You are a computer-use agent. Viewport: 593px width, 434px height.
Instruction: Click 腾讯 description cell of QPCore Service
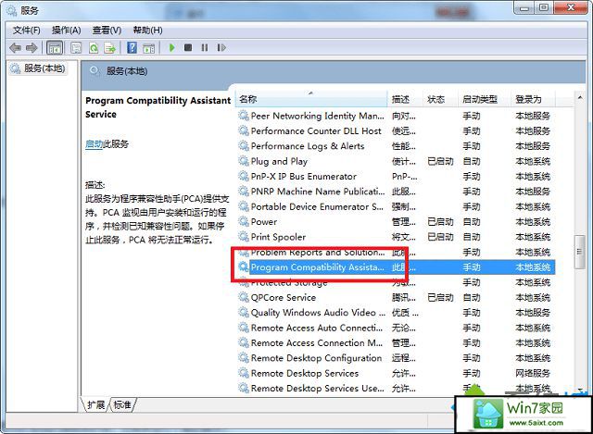point(404,297)
